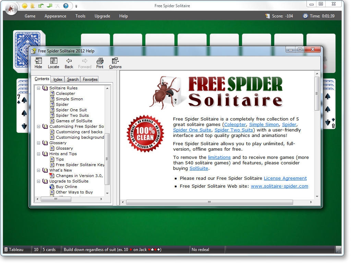Click the contents tree vertical scrollbar thumb
The width and height of the screenshot is (351, 263).
coord(107,159)
